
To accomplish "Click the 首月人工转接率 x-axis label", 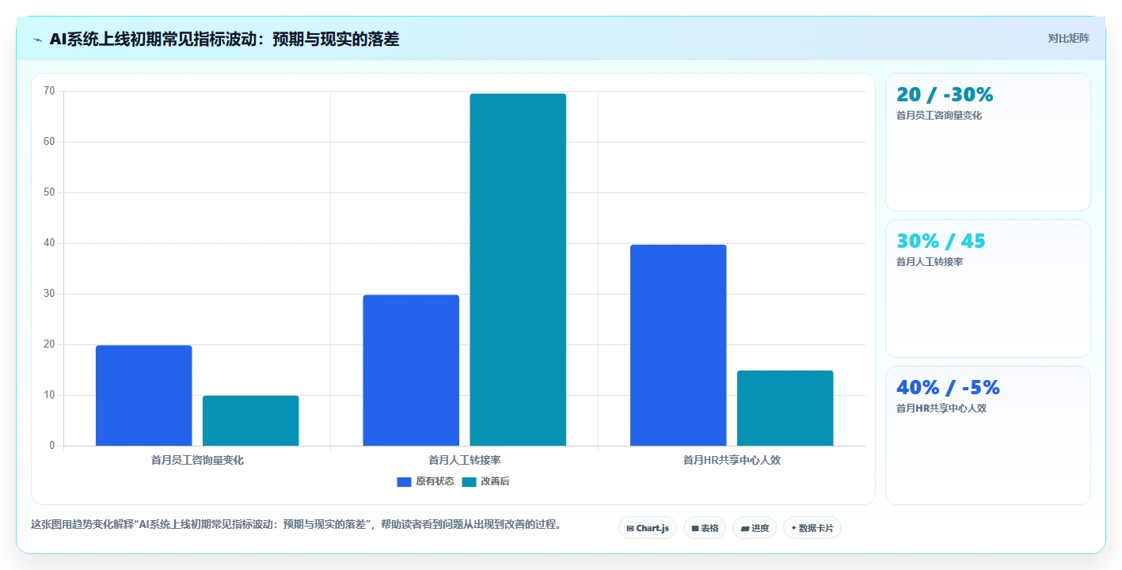I will [465, 460].
